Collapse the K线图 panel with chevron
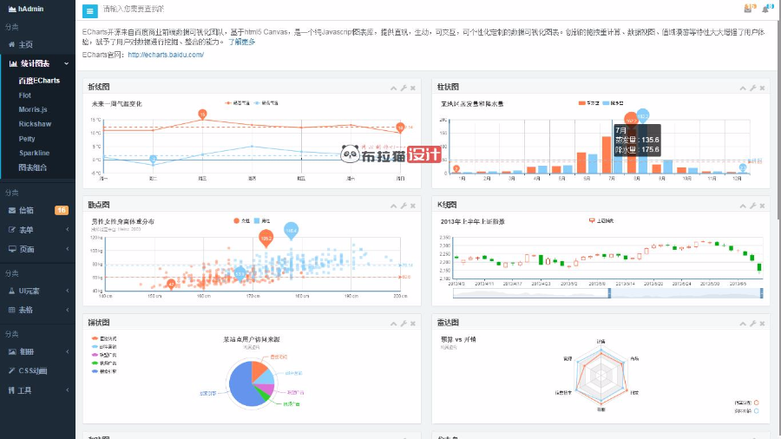Screen dimensions: 781x439 click(x=743, y=206)
